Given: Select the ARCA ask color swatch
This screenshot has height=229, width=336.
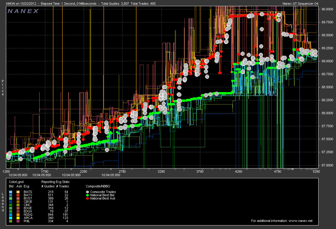Looking at the screenshot, I should pyautogui.click(x=18, y=218).
